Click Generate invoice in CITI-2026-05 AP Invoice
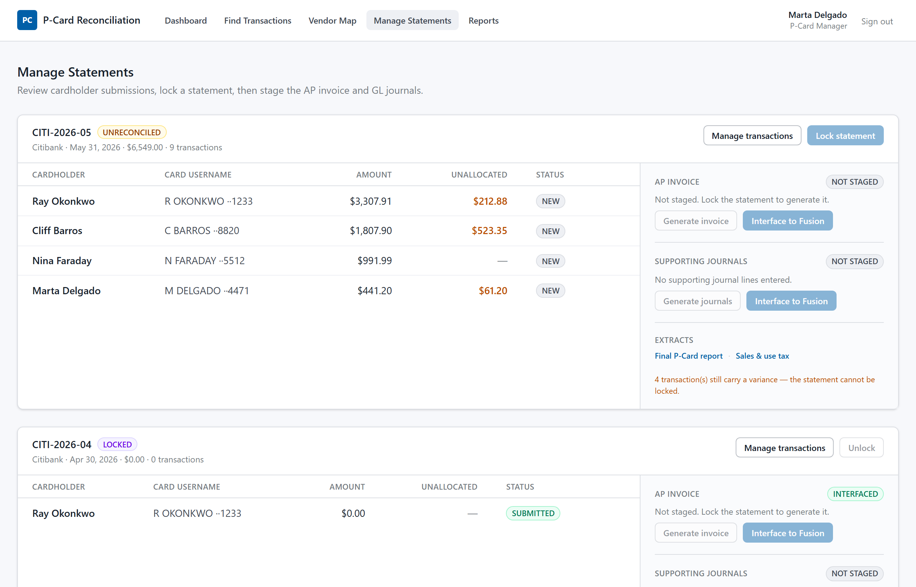Image resolution: width=916 pixels, height=587 pixels. pyautogui.click(x=695, y=221)
